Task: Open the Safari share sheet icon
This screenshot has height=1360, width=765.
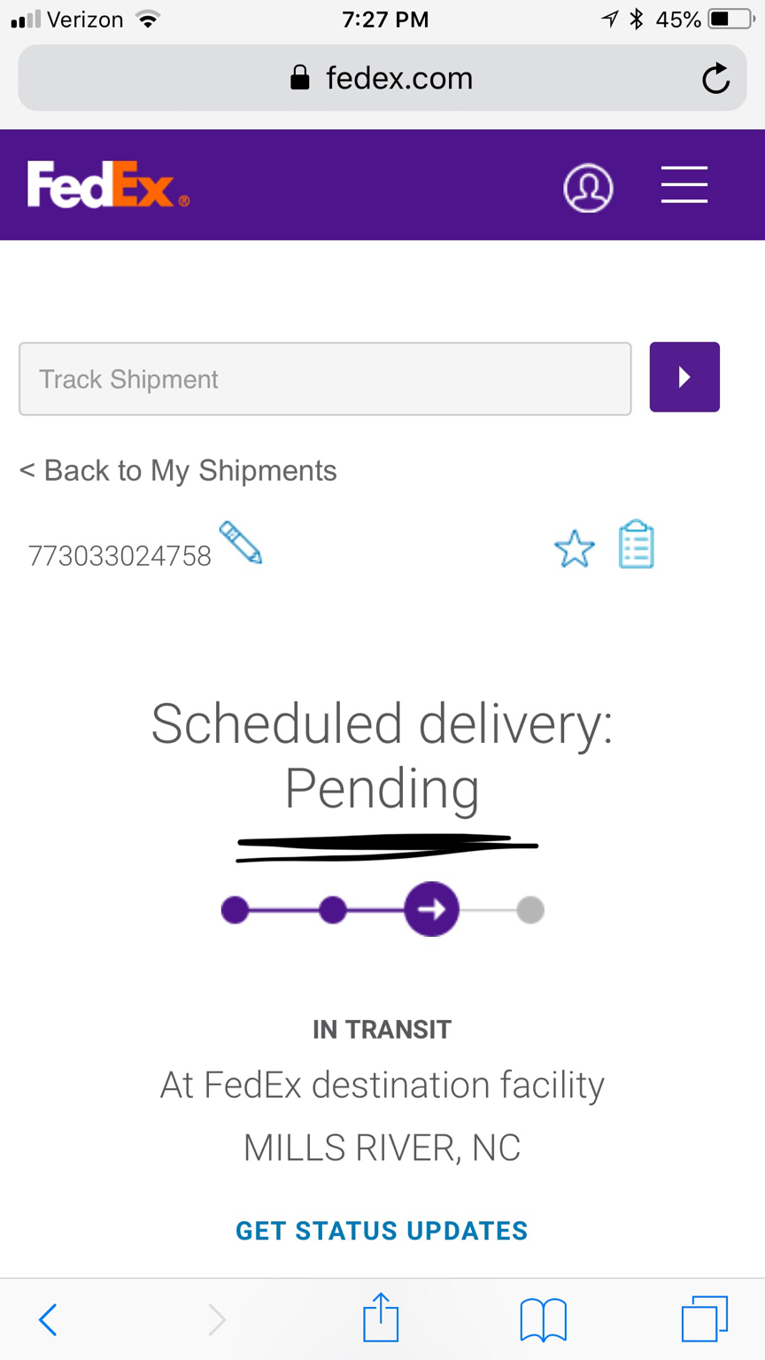Action: coord(381,1317)
